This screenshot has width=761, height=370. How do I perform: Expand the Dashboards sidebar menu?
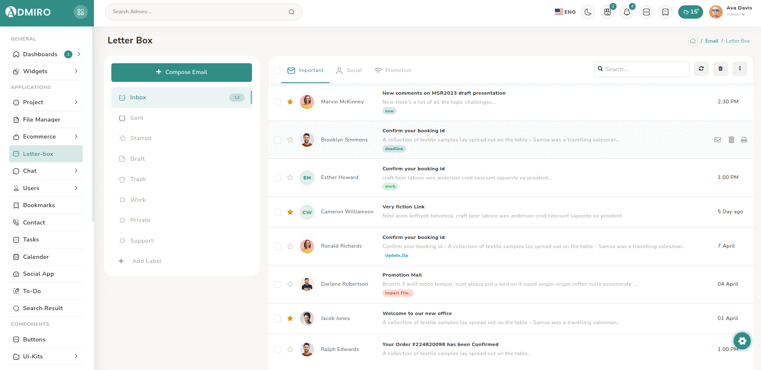(46, 54)
